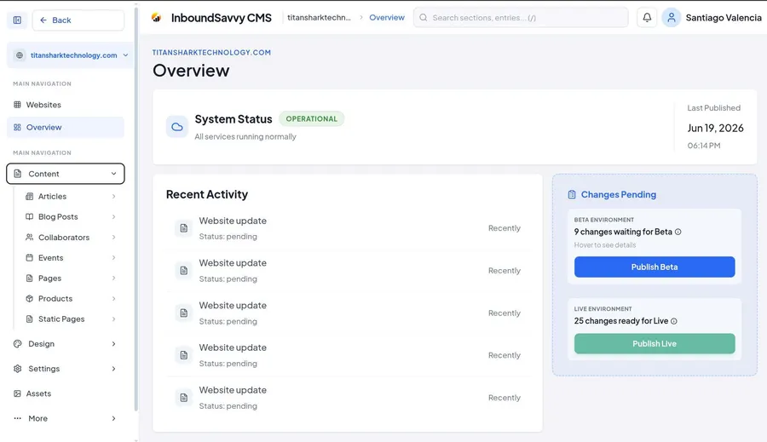Expand the Pages submenu arrow
Image resolution: width=767 pixels, height=442 pixels.
[x=113, y=278]
